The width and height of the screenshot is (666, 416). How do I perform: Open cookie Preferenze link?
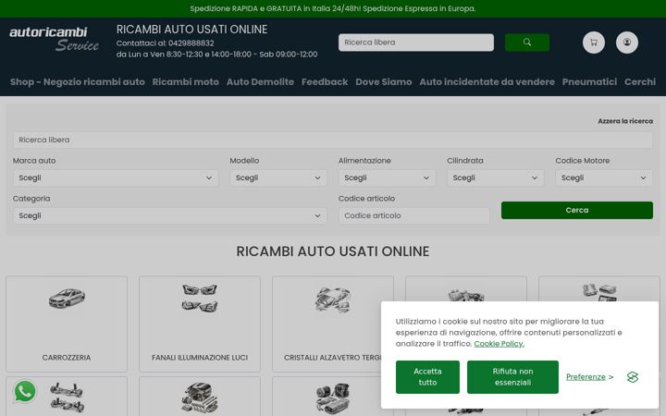click(586, 377)
